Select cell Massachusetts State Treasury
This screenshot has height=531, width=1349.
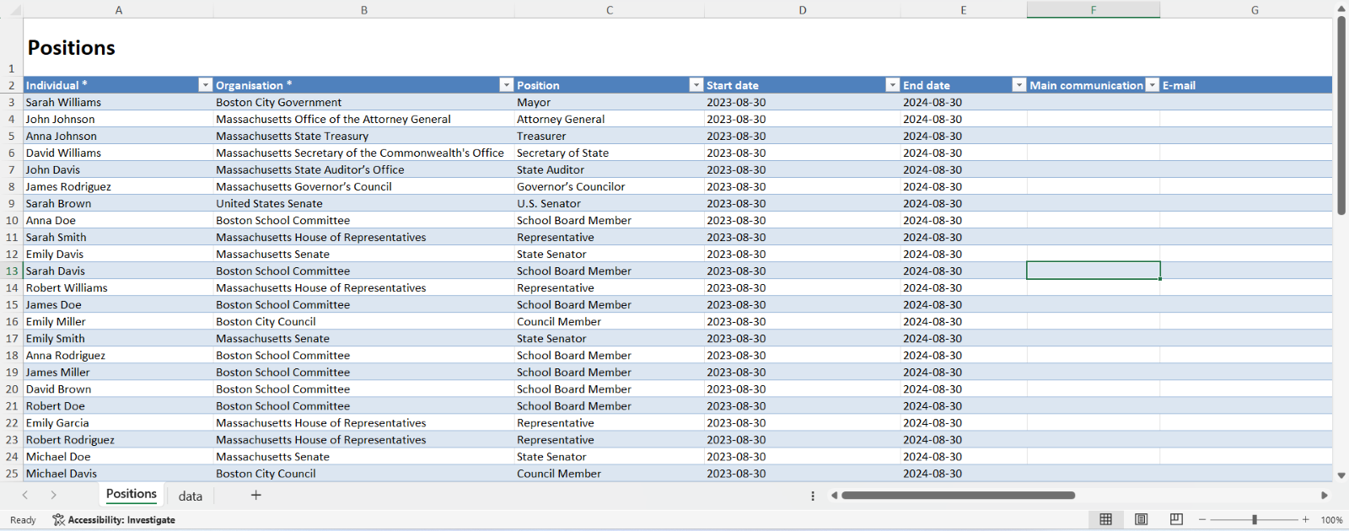pos(364,136)
